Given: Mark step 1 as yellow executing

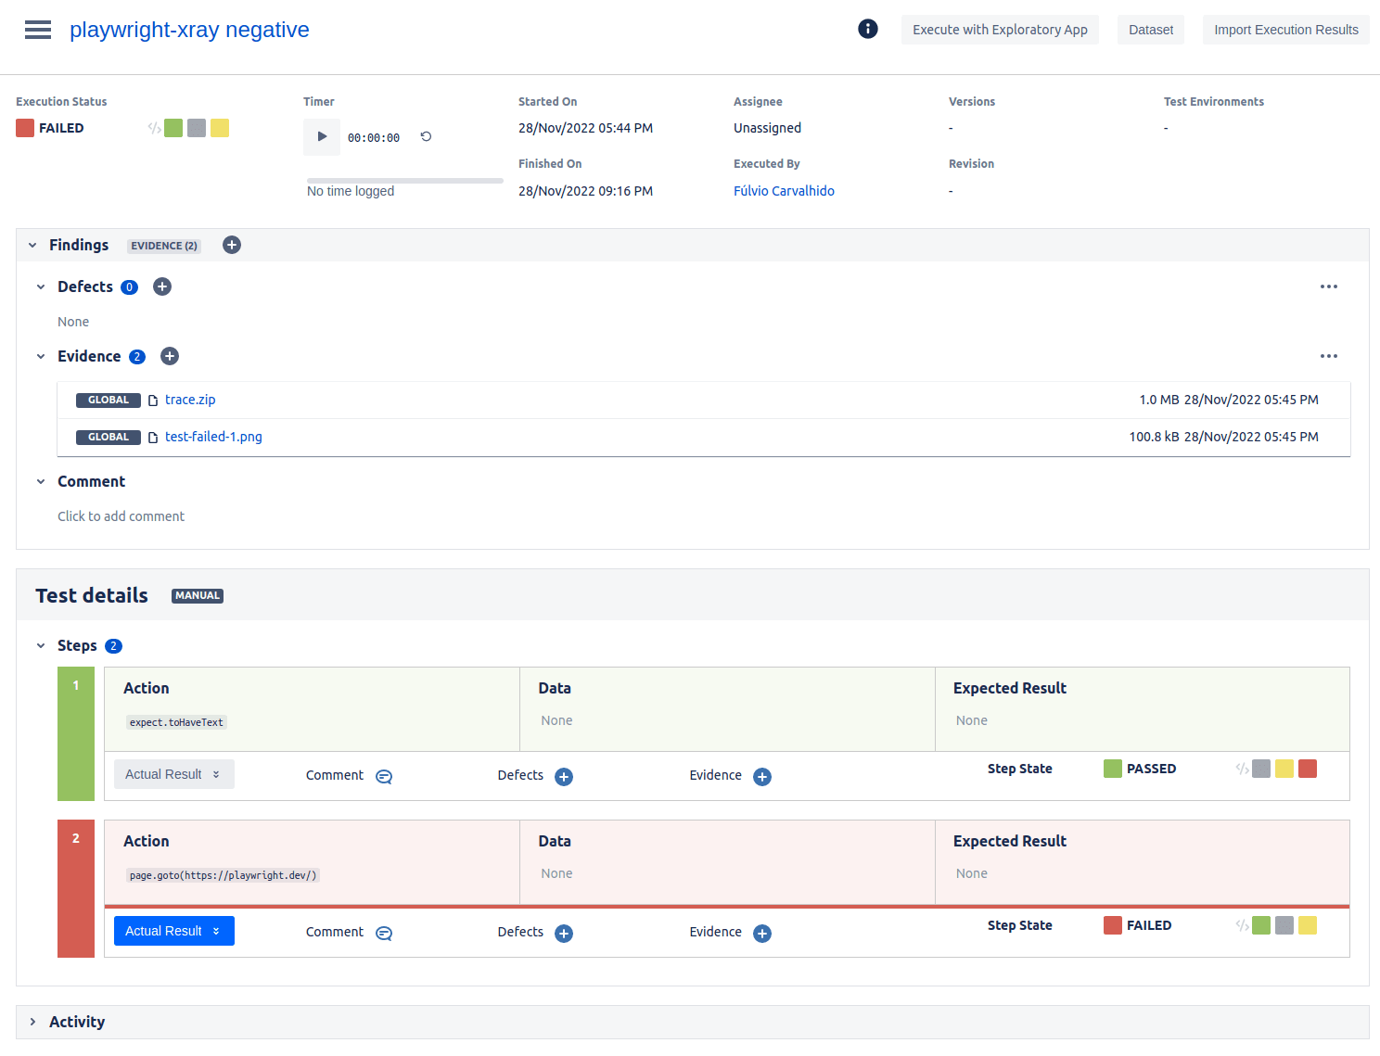Looking at the screenshot, I should (1284, 769).
